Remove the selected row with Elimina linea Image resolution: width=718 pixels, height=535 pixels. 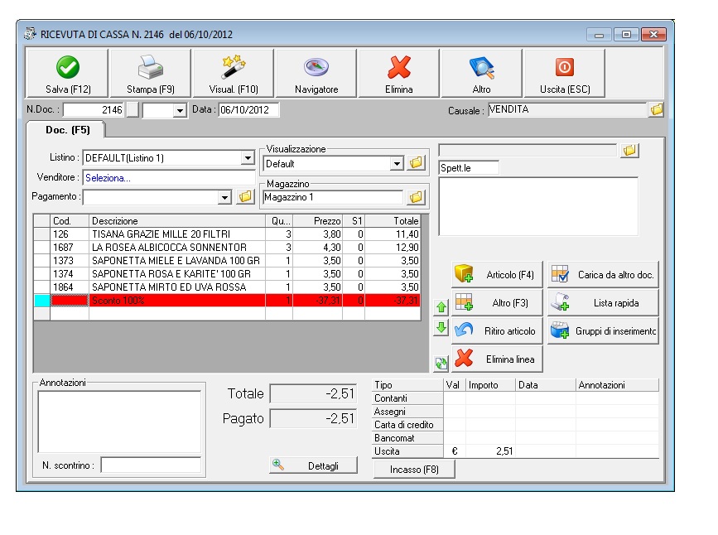(x=497, y=359)
